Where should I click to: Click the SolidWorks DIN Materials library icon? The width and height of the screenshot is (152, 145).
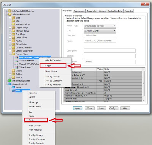(10, 11)
